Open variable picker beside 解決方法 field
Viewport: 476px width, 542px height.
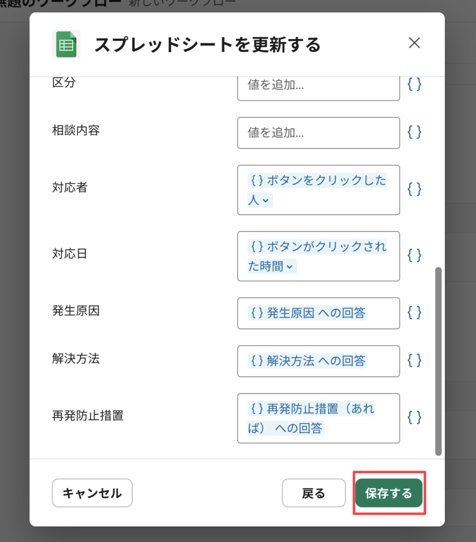[x=414, y=360]
